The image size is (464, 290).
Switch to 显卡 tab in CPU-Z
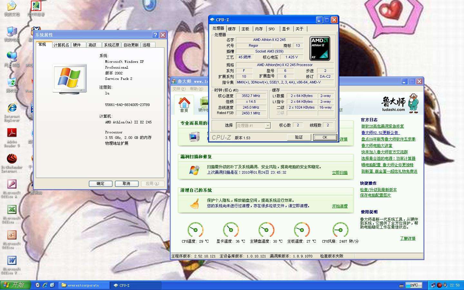(x=286, y=29)
